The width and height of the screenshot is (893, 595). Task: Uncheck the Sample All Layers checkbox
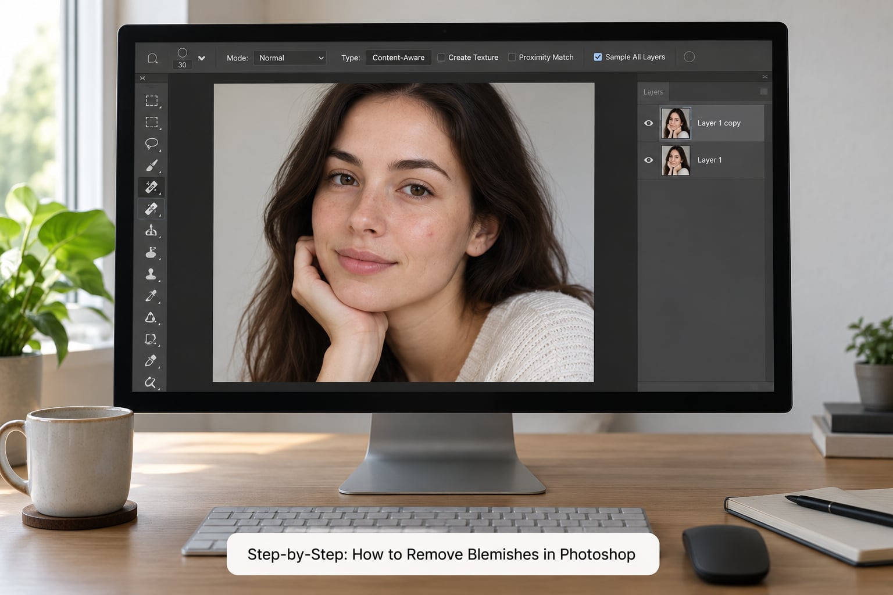click(x=598, y=57)
